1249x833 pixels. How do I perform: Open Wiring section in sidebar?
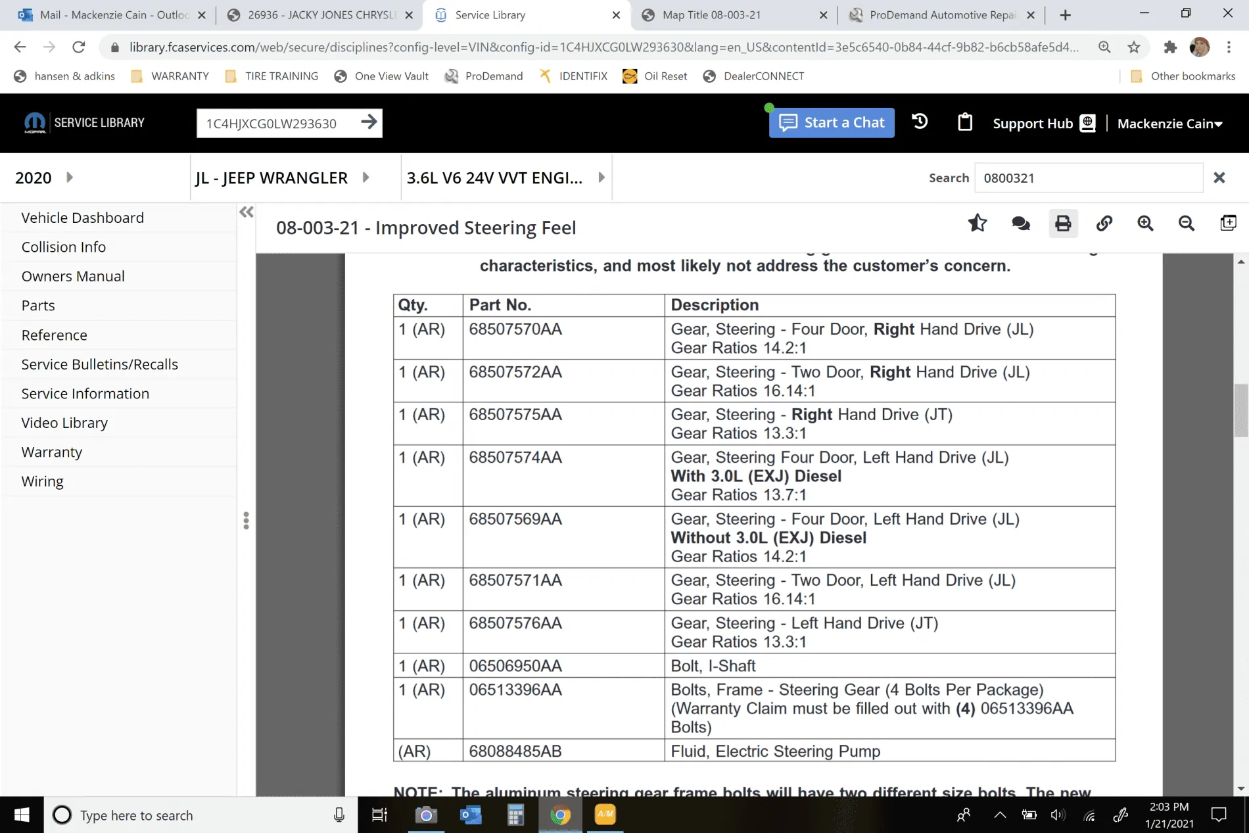pyautogui.click(x=43, y=481)
